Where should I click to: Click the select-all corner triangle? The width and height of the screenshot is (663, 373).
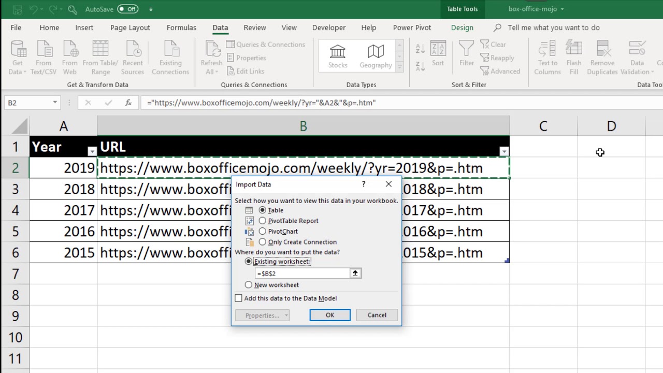pos(20,126)
